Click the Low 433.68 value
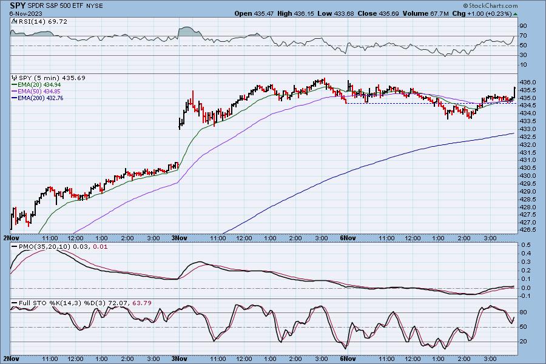 (335, 13)
